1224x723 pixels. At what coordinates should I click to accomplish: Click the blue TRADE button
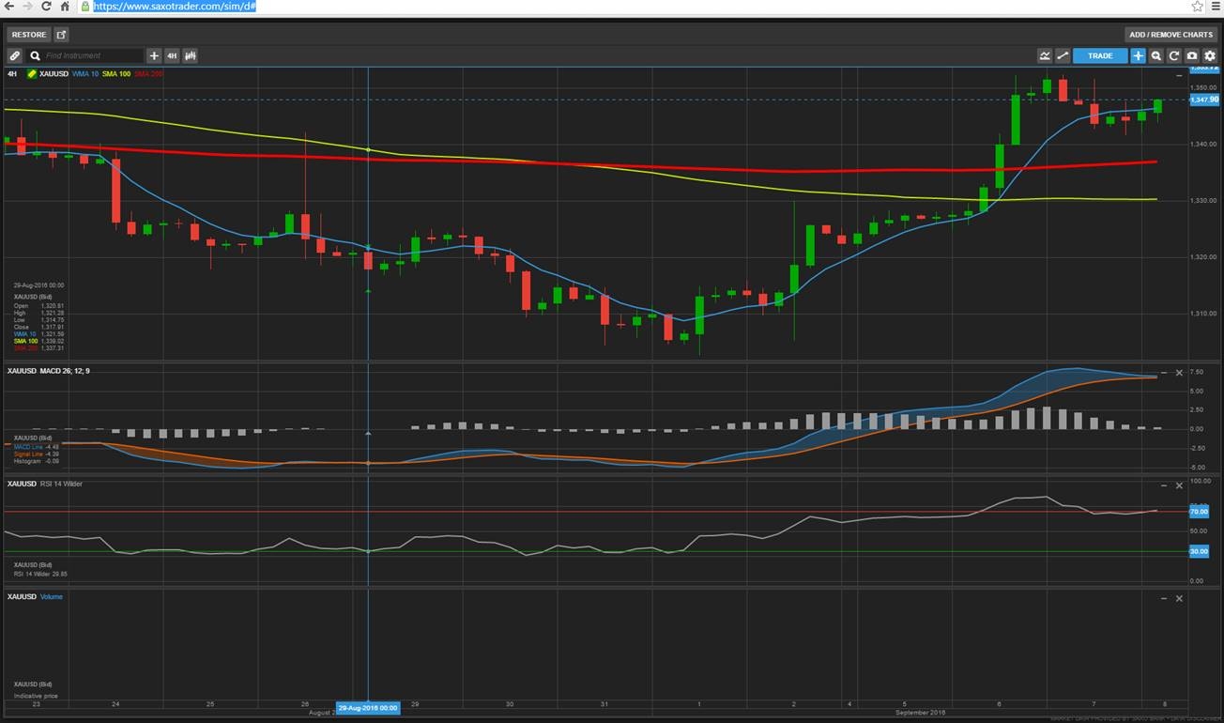(x=1100, y=55)
